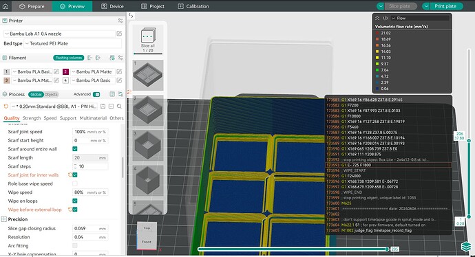The image size is (475, 257).
Task: Select plate 1 thumbnail
Action: coord(148,75)
